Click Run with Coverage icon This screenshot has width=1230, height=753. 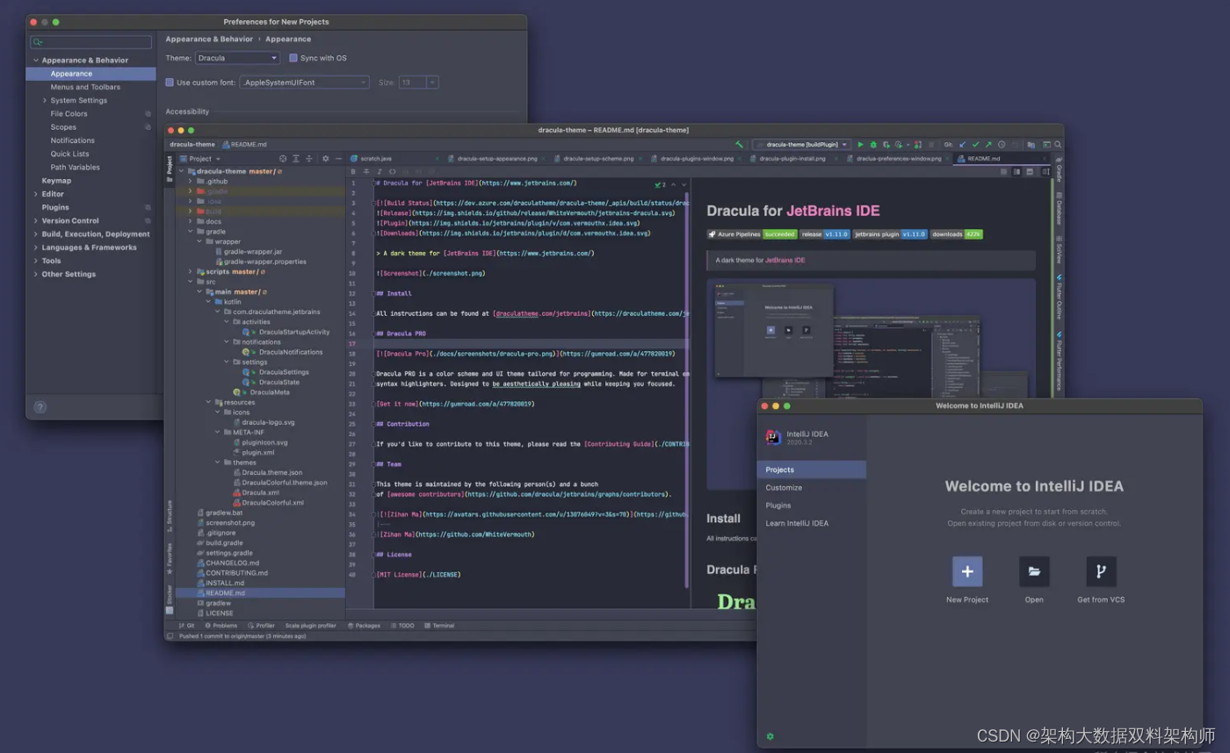coord(886,145)
